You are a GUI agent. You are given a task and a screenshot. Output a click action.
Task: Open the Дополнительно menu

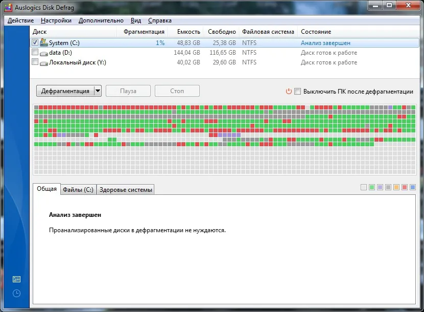coord(101,20)
